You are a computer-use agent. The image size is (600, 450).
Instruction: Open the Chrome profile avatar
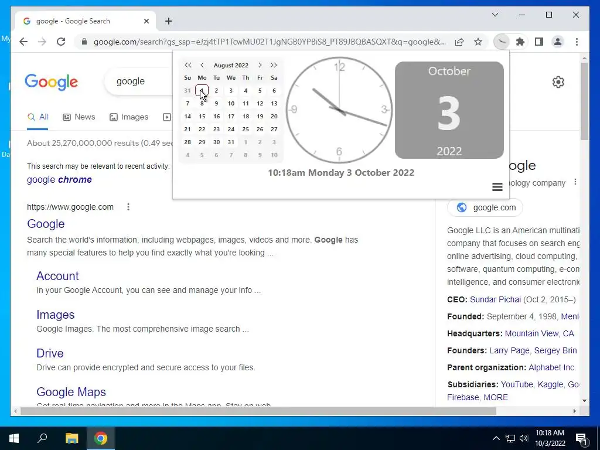coord(558,42)
